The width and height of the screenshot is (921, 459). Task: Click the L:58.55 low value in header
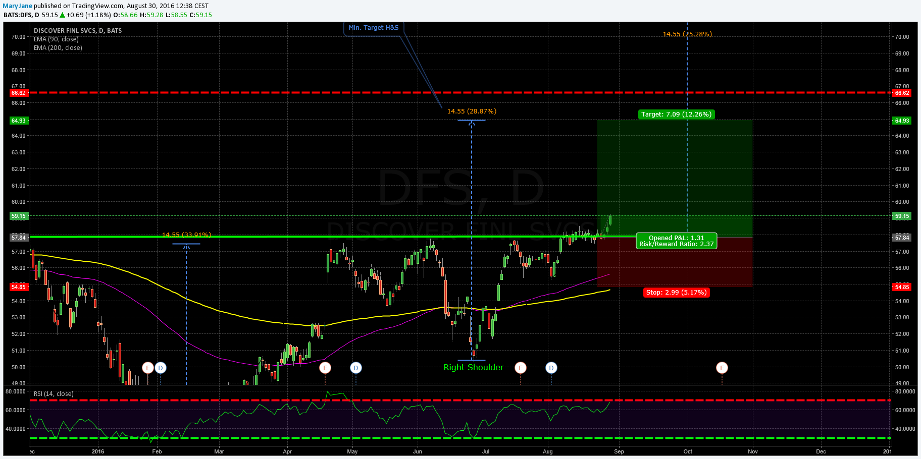tap(176, 15)
